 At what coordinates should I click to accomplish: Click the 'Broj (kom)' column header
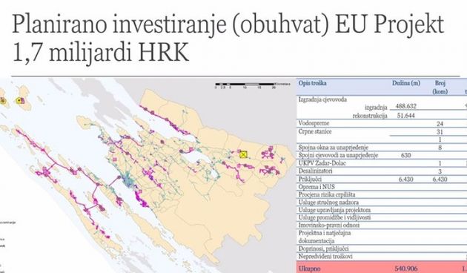[440, 88]
